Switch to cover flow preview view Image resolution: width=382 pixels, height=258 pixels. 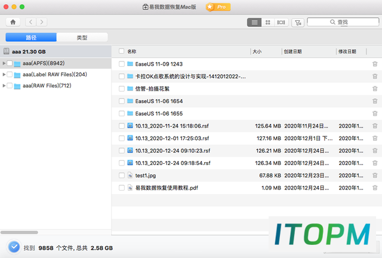pos(281,23)
